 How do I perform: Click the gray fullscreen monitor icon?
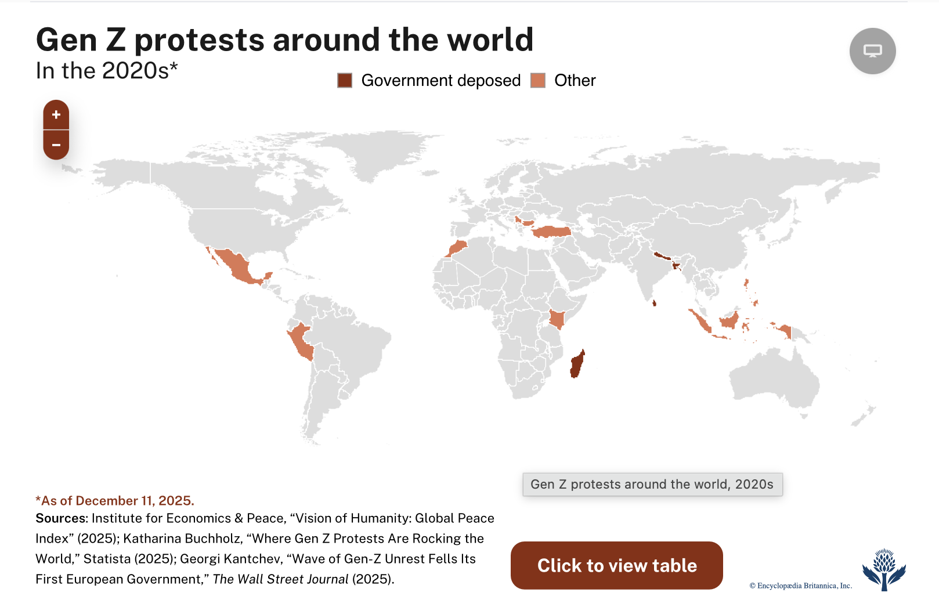[872, 51]
